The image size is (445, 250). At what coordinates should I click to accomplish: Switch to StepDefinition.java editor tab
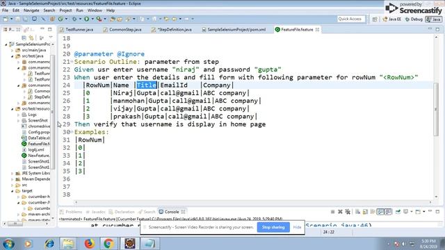[172, 29]
